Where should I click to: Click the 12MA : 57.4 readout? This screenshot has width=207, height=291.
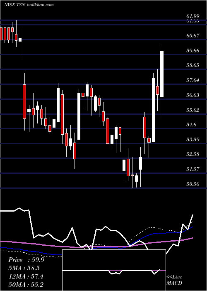click(x=26, y=276)
